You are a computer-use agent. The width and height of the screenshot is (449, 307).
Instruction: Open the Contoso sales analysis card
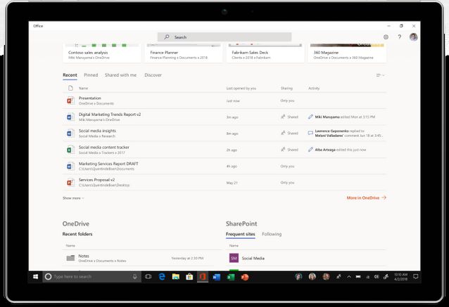tap(101, 53)
